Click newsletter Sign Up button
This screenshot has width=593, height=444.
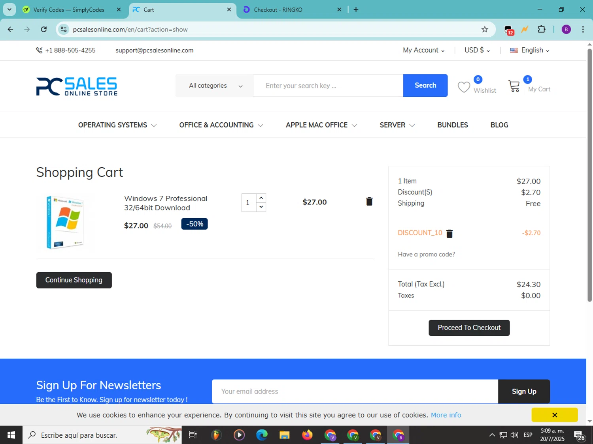point(524,391)
